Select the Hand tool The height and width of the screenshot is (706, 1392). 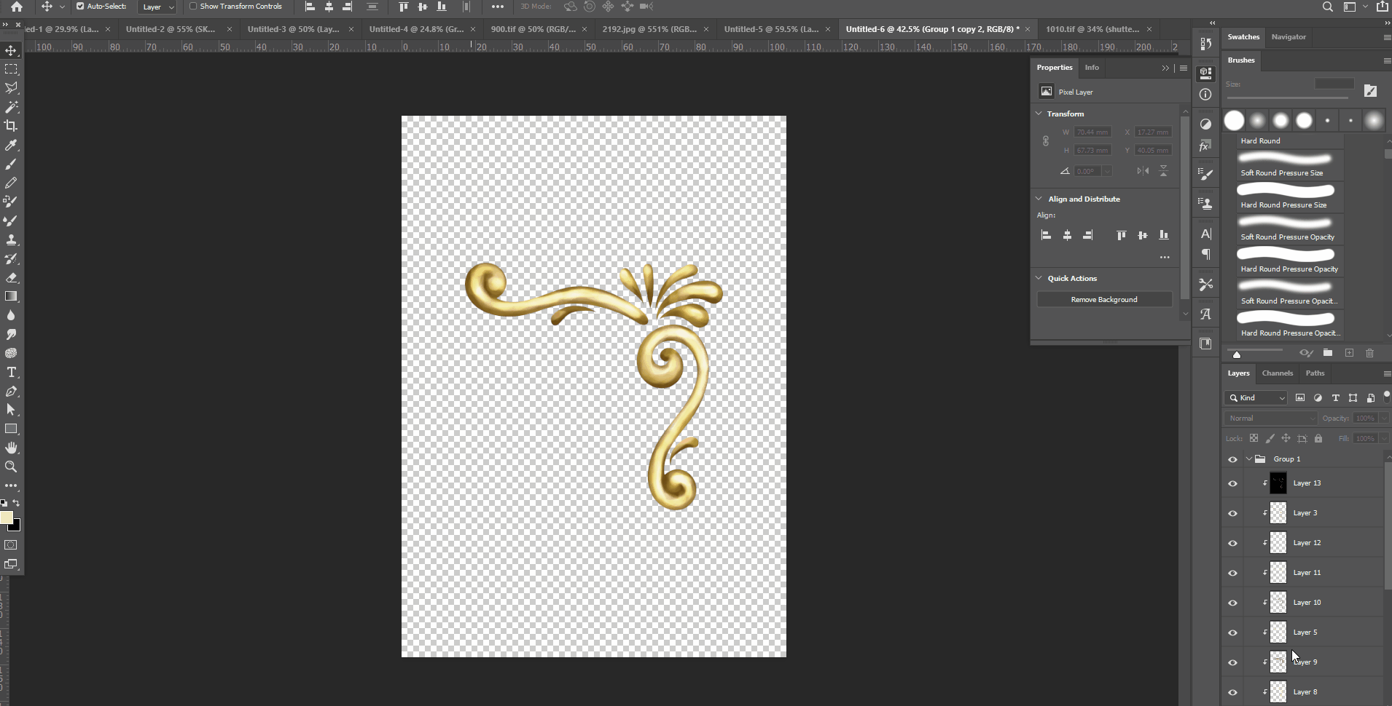pyautogui.click(x=11, y=448)
